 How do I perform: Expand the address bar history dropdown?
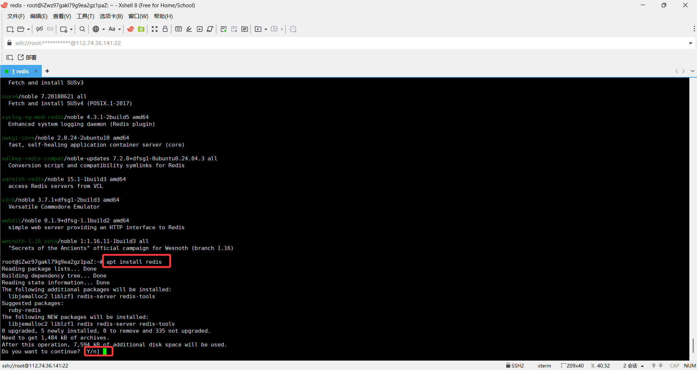(690, 43)
